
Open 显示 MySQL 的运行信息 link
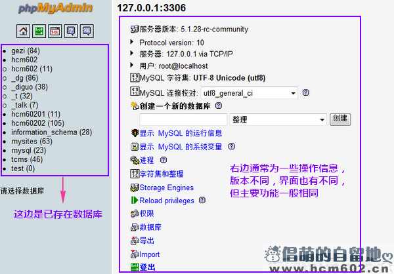click(x=181, y=133)
